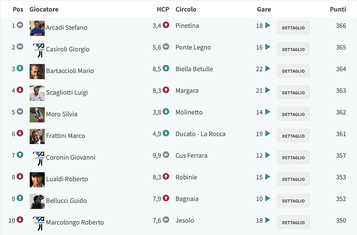Click the HCP column header

[163, 9]
